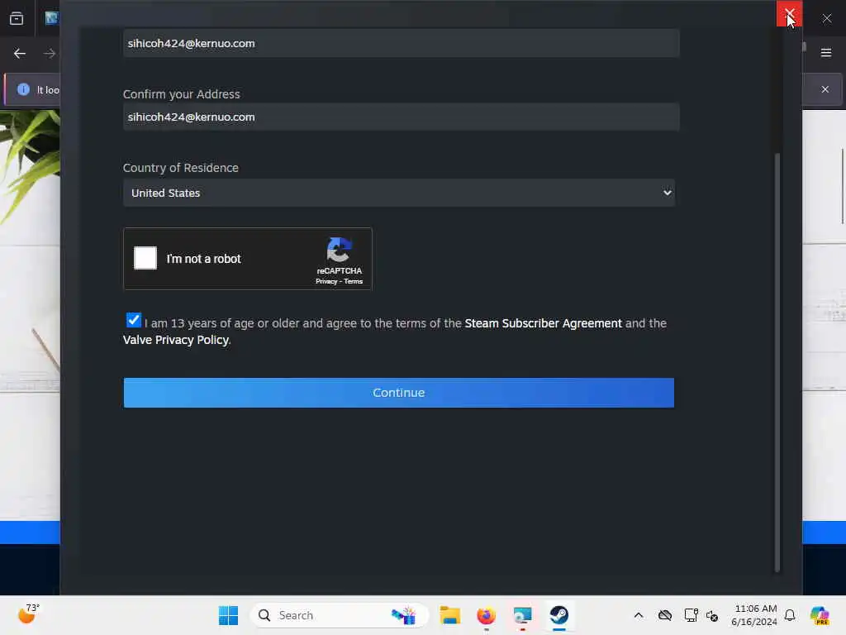Open the Windows Start menu
The width and height of the screenshot is (846, 635).
coord(228,615)
